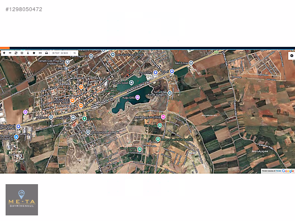Viewport: 295px width, 221px height.
Task: Select listing number #1298050472
Action: (24, 9)
